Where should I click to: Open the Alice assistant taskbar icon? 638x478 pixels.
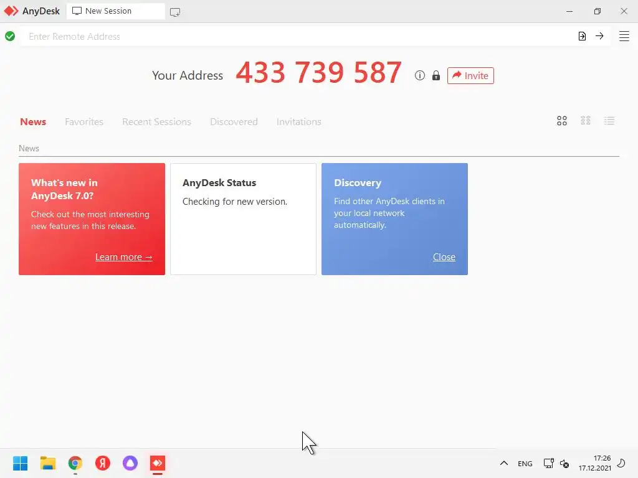(130, 463)
